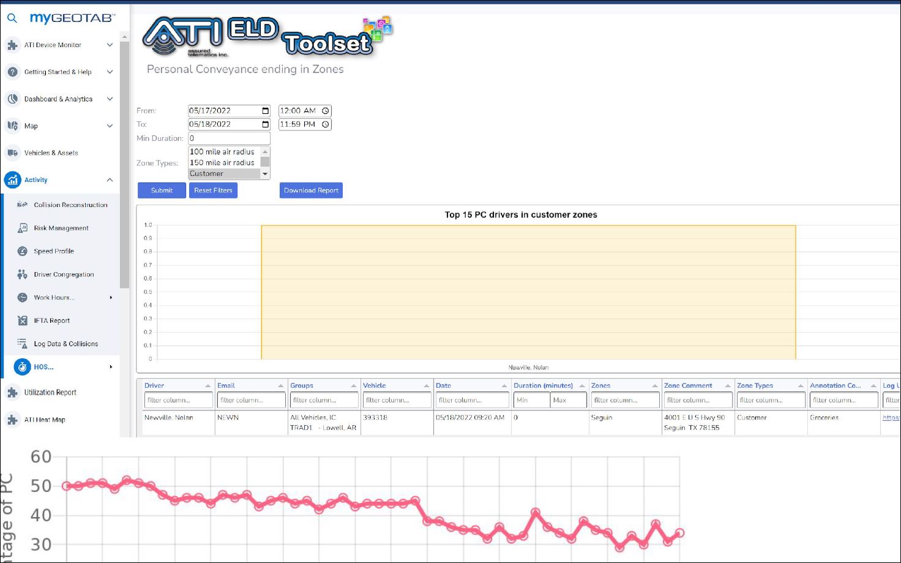Sort the Vehicle column
The height and width of the screenshot is (563, 901).
click(x=426, y=386)
